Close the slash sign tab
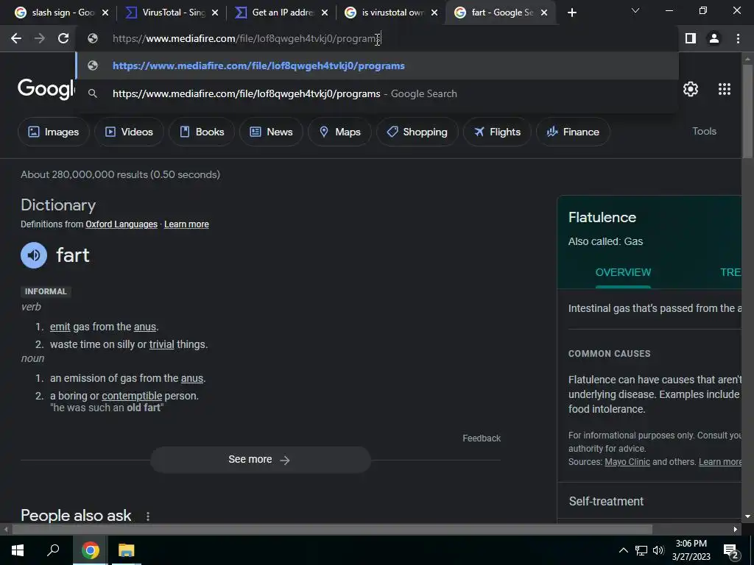The width and height of the screenshot is (754, 565). 105,13
